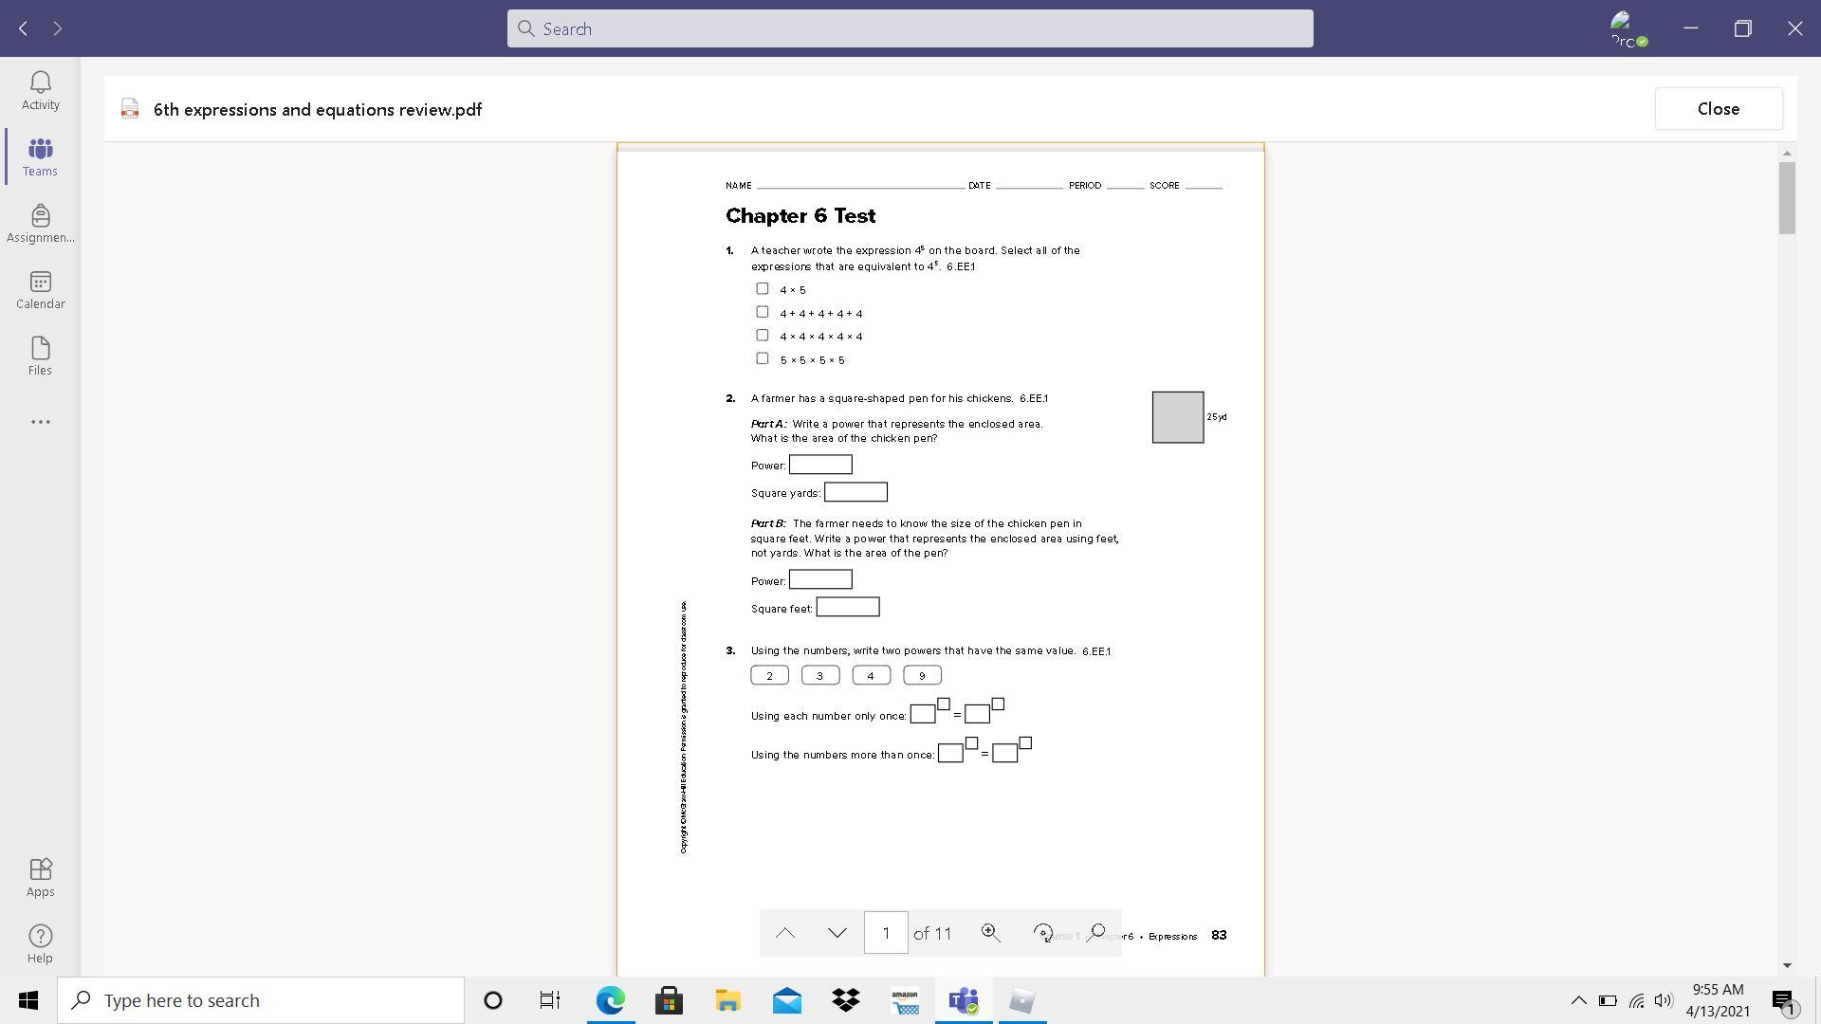
Task: Click the PDF zoom in magnifier icon
Action: [x=990, y=933]
